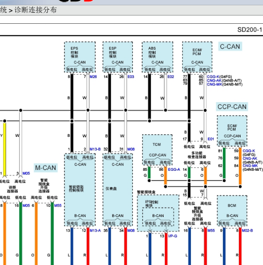Select the BCM B-CAN module box
This screenshot has height=265, width=263.
coord(232,210)
